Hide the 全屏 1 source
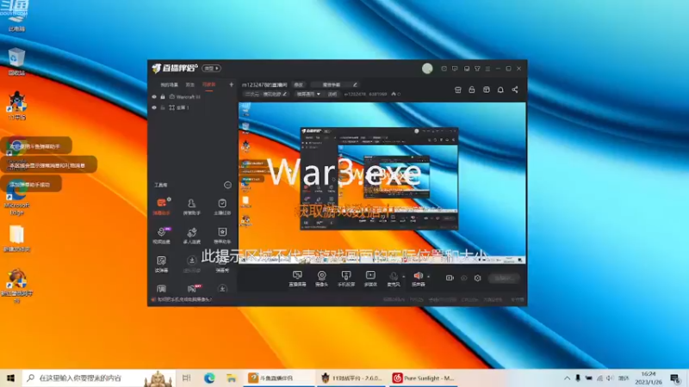This screenshot has width=689, height=387. (x=154, y=107)
